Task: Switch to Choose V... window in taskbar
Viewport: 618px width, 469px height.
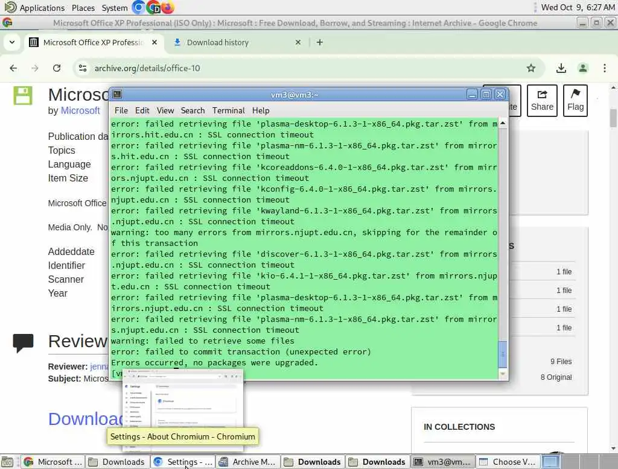Action: (x=507, y=462)
